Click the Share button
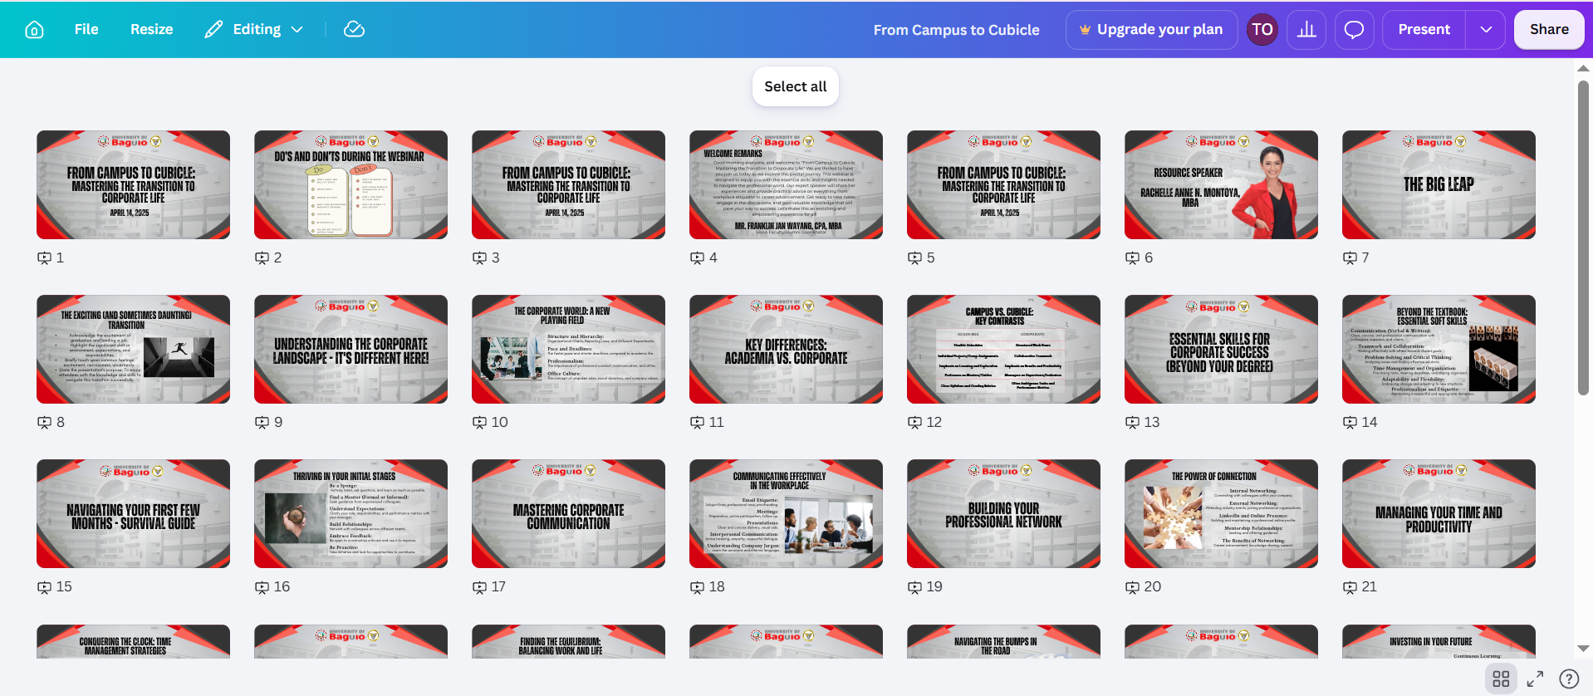Viewport: 1593px width, 696px height. [x=1549, y=30]
